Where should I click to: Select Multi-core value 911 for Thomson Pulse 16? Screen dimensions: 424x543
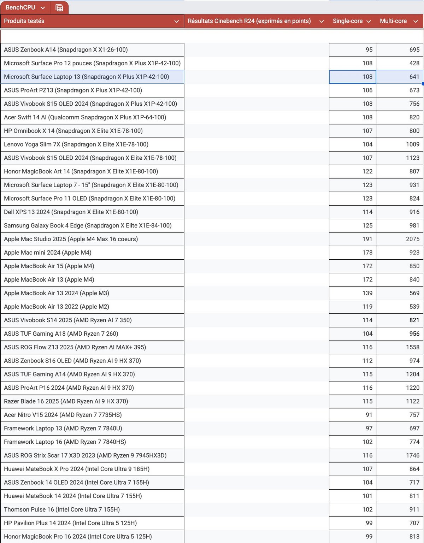click(400, 509)
